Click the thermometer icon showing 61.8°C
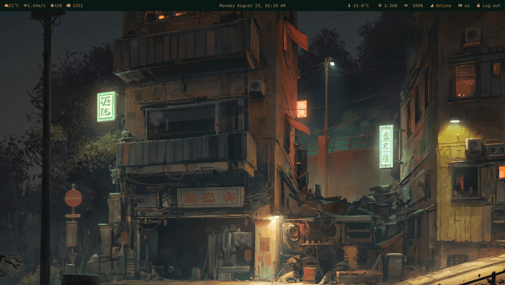 click(349, 6)
